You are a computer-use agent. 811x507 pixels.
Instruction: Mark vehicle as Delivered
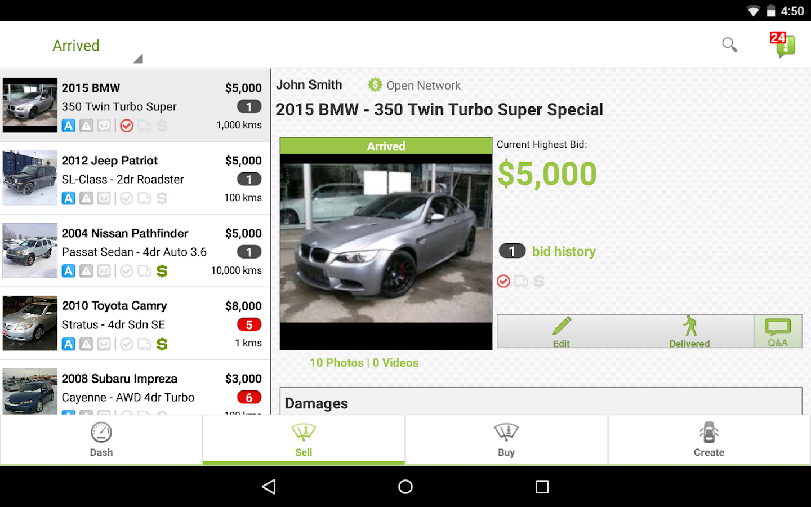tap(689, 332)
